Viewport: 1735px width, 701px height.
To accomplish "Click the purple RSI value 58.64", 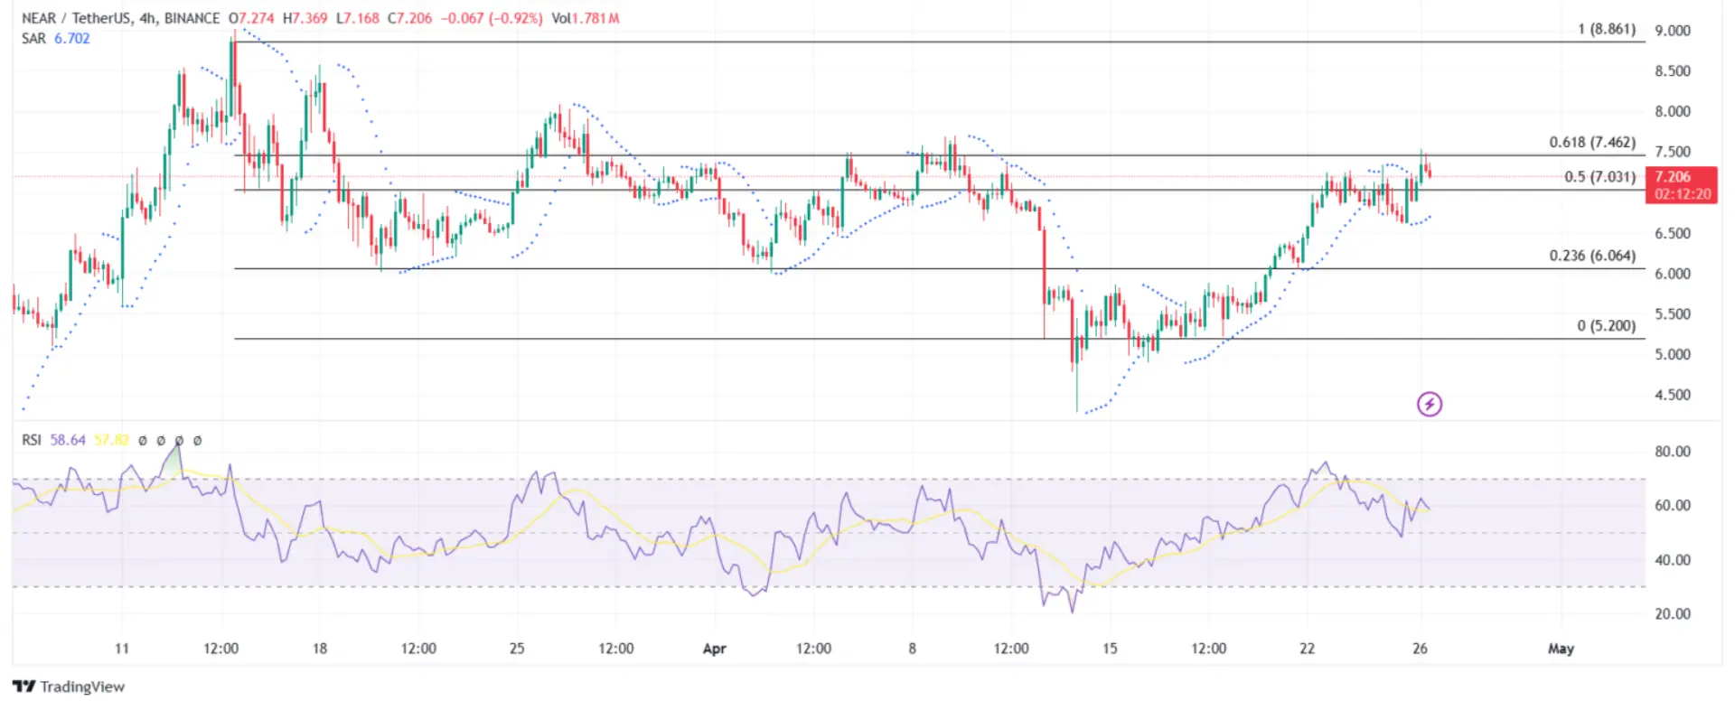I will click(68, 440).
